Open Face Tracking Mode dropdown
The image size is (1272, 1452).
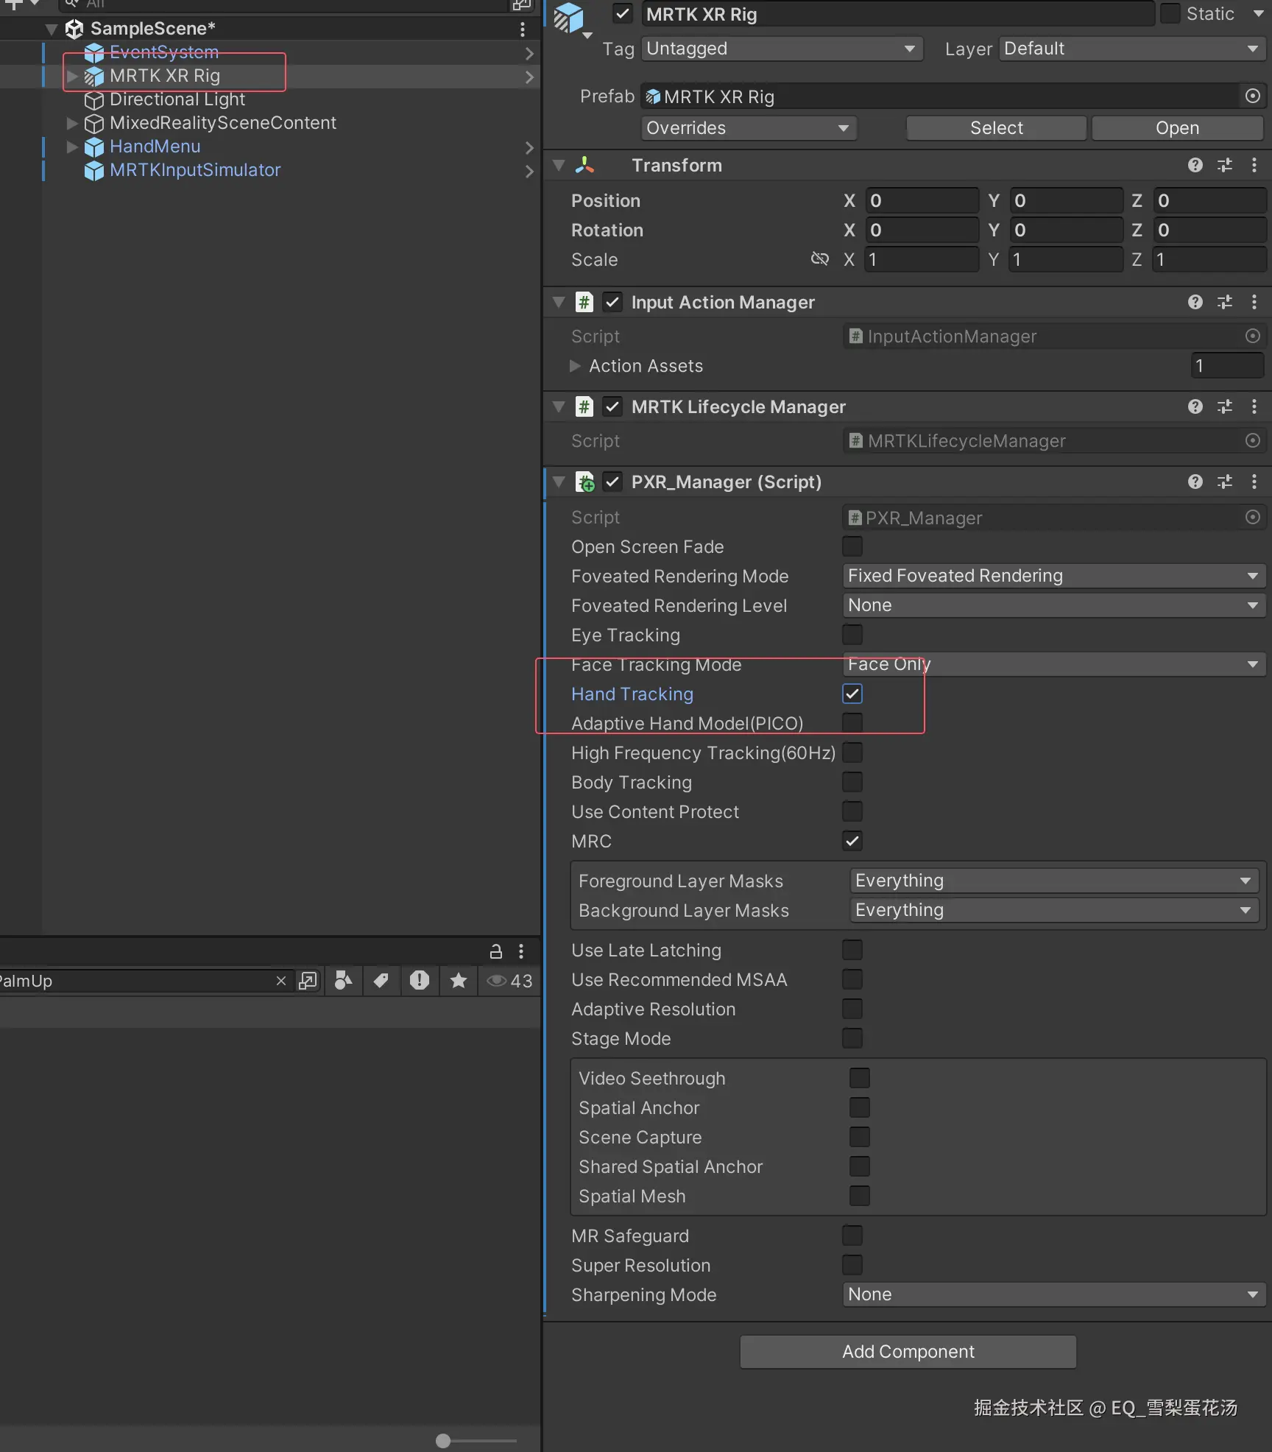[1054, 664]
